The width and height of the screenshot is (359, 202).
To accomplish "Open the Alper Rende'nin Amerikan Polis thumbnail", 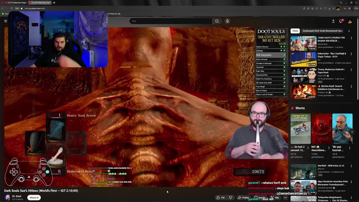I will click(x=303, y=187).
